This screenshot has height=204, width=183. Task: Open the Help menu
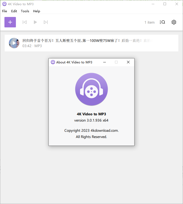coord(36,11)
